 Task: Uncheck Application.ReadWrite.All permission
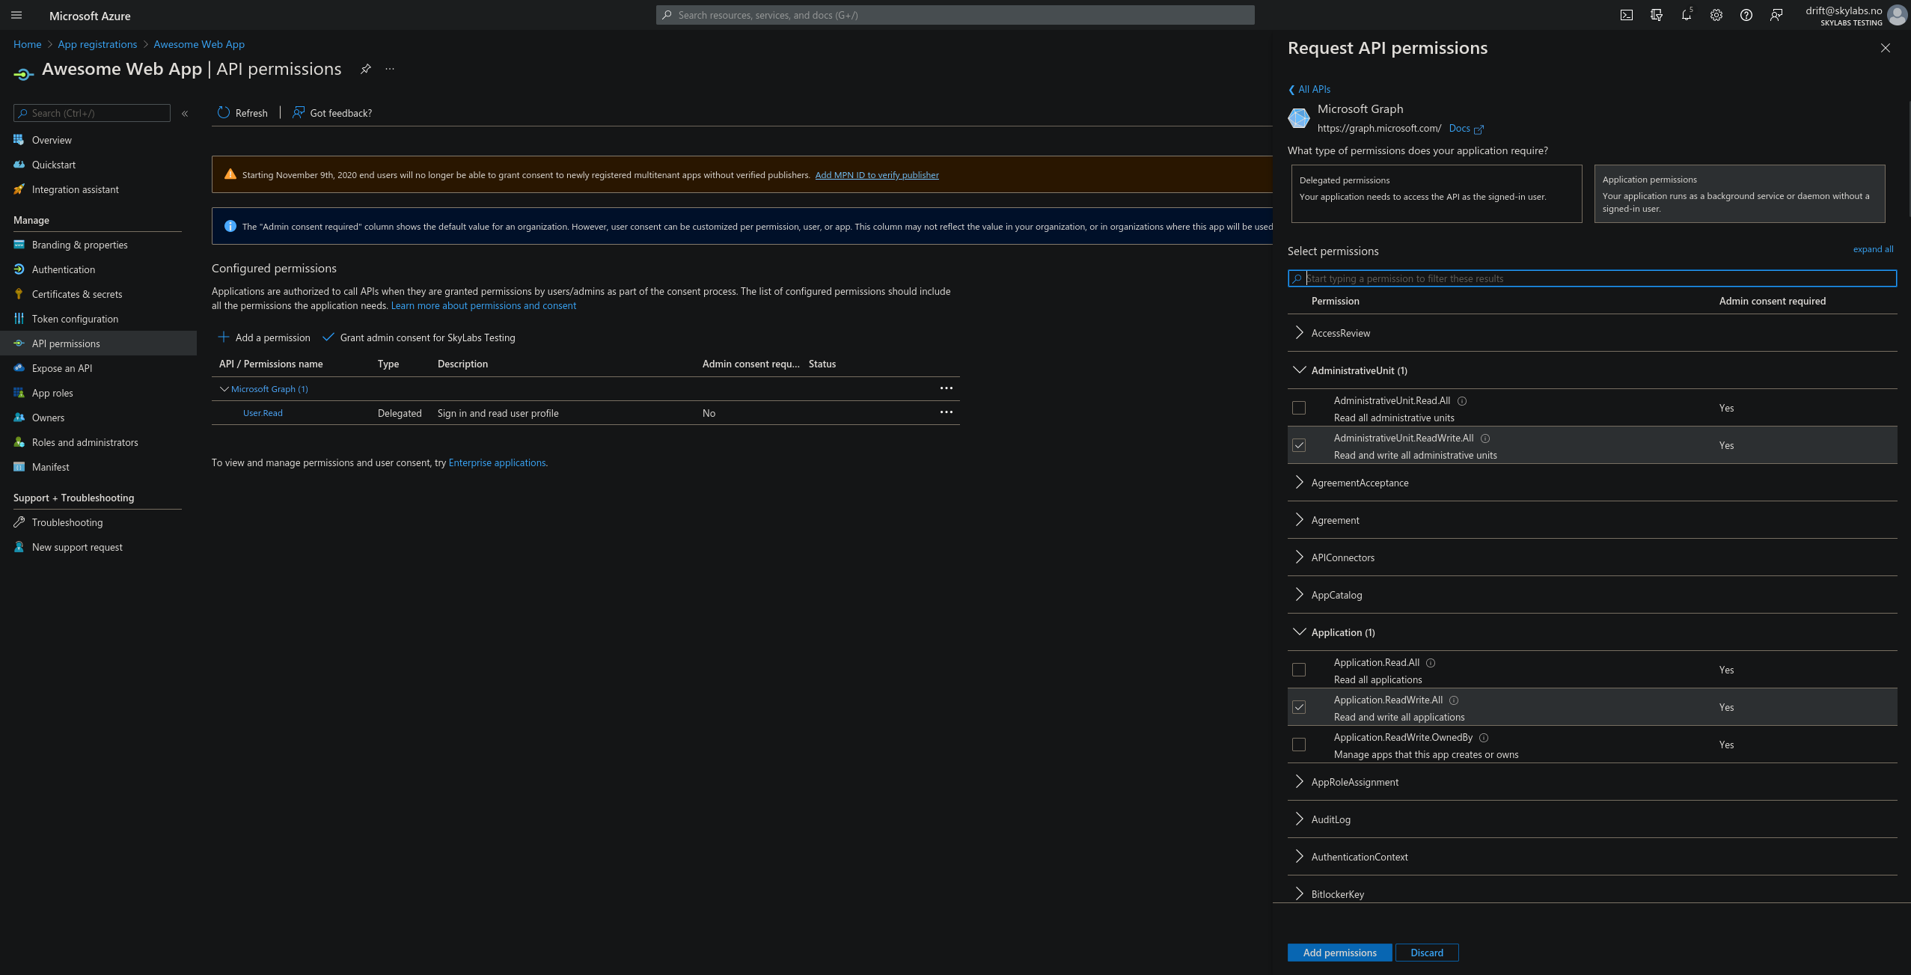point(1299,707)
